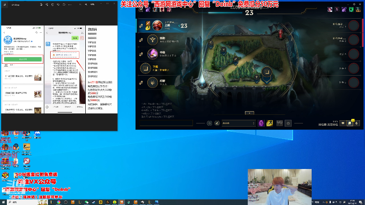Change the yellow Flash summoner spell slot
Screen dimensions: 365x205
coord(270,123)
